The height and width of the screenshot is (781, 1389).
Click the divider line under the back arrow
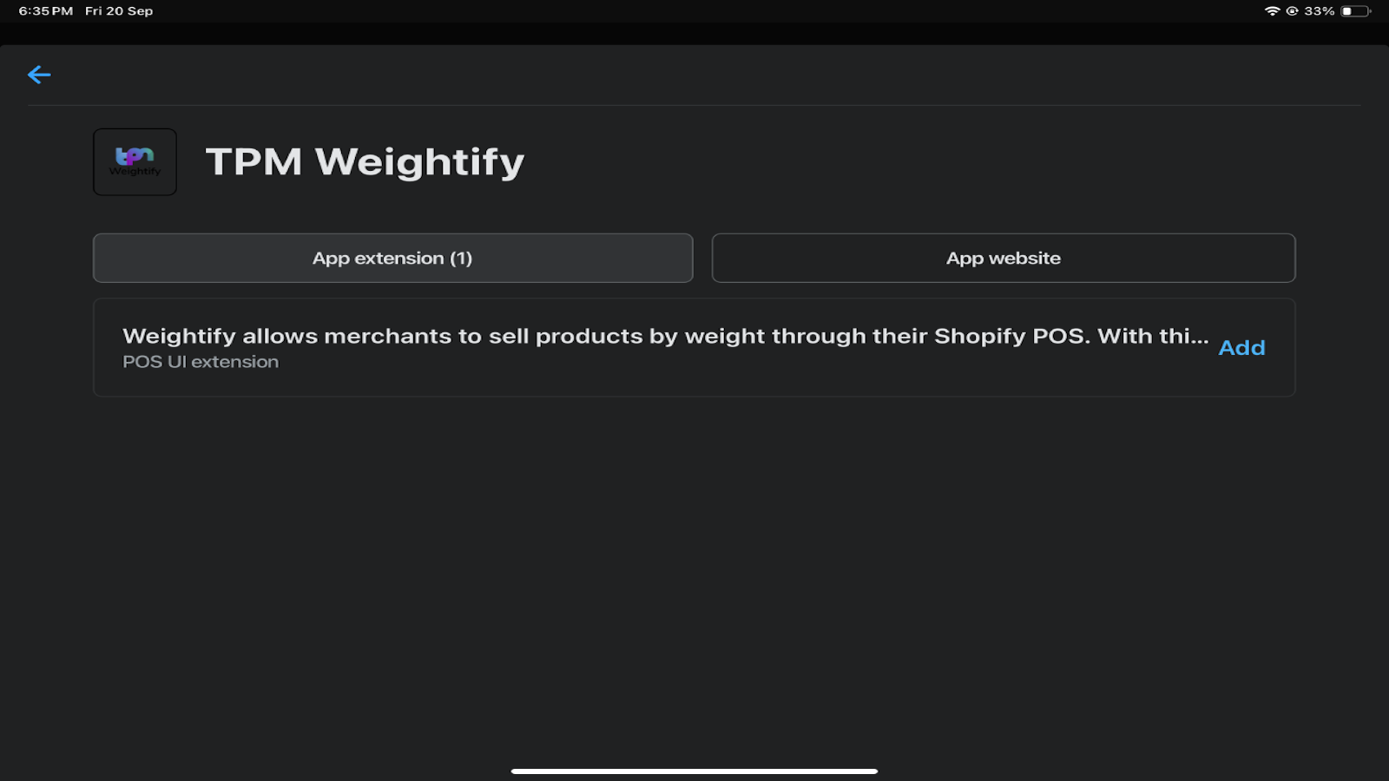tap(694, 106)
